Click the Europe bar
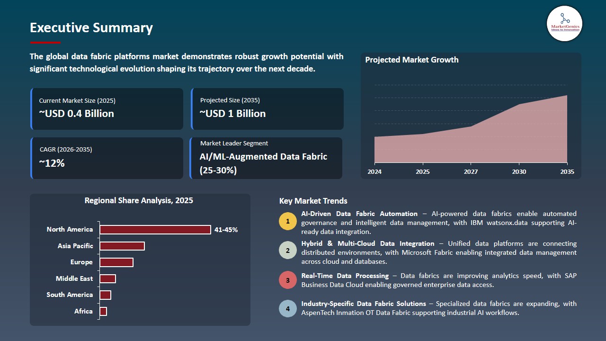The height and width of the screenshot is (341, 606). point(116,262)
